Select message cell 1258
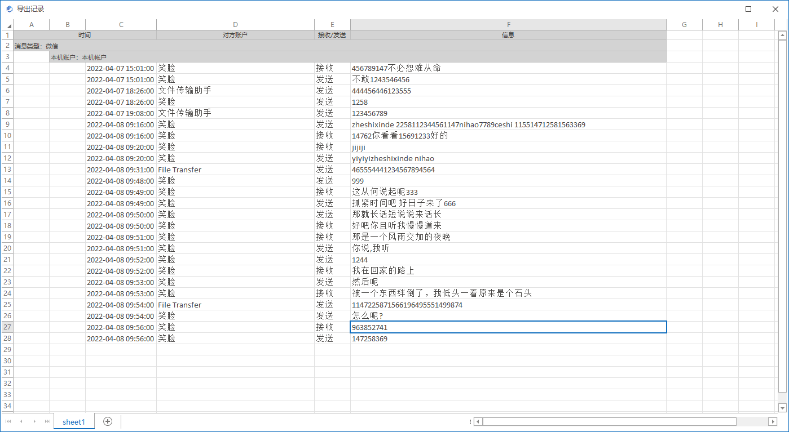 click(509, 102)
